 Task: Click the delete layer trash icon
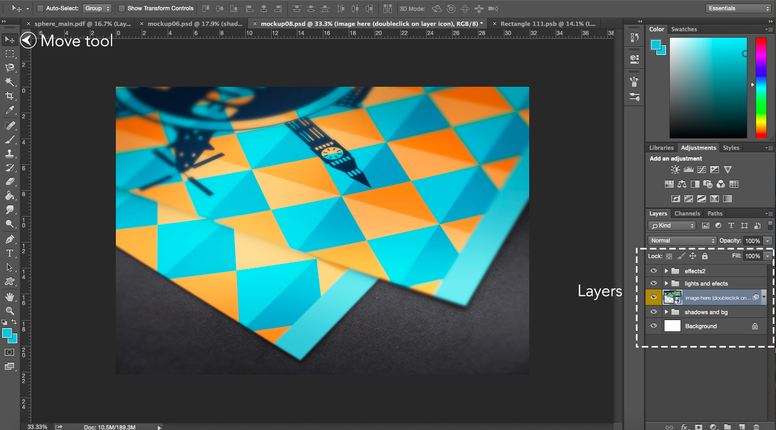(x=757, y=427)
